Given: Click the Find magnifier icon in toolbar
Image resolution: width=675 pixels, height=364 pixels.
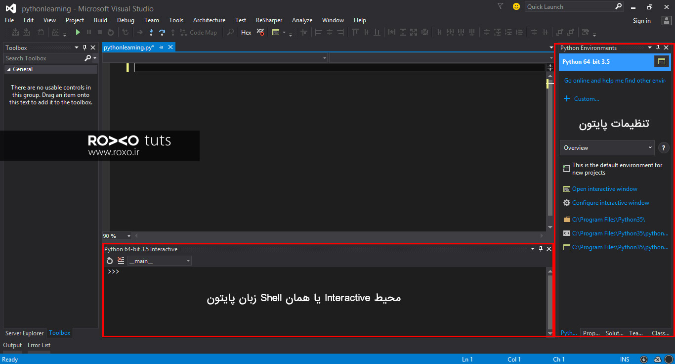Looking at the screenshot, I should (230, 32).
